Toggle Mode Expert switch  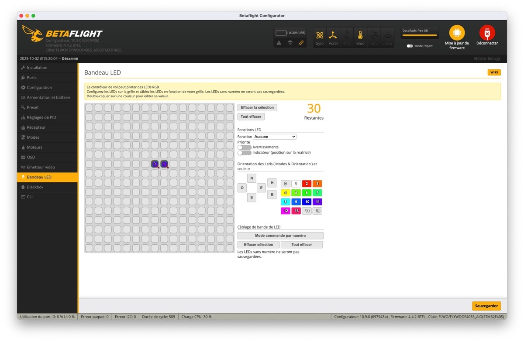[410, 46]
